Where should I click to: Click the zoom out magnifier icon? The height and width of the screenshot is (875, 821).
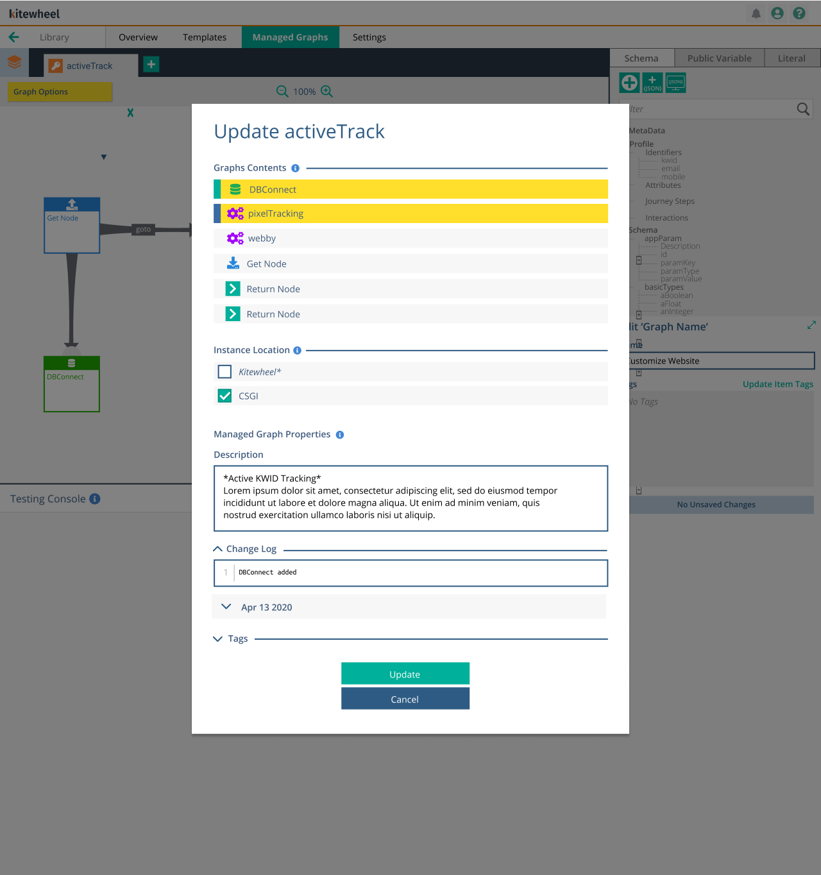[x=282, y=91]
